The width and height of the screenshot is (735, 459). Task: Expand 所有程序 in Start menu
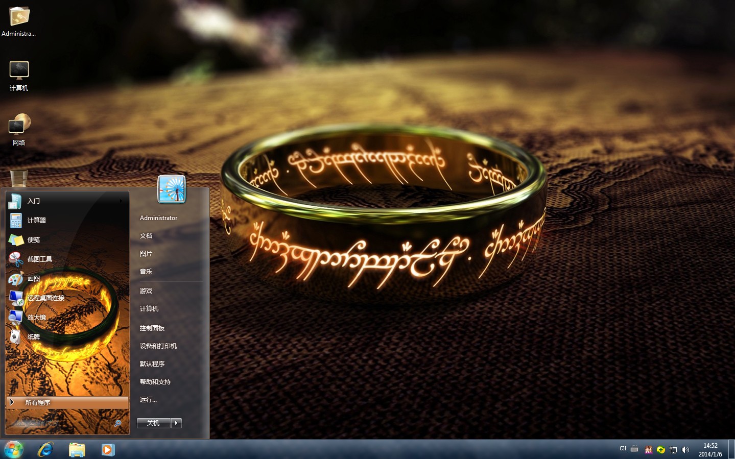(67, 402)
